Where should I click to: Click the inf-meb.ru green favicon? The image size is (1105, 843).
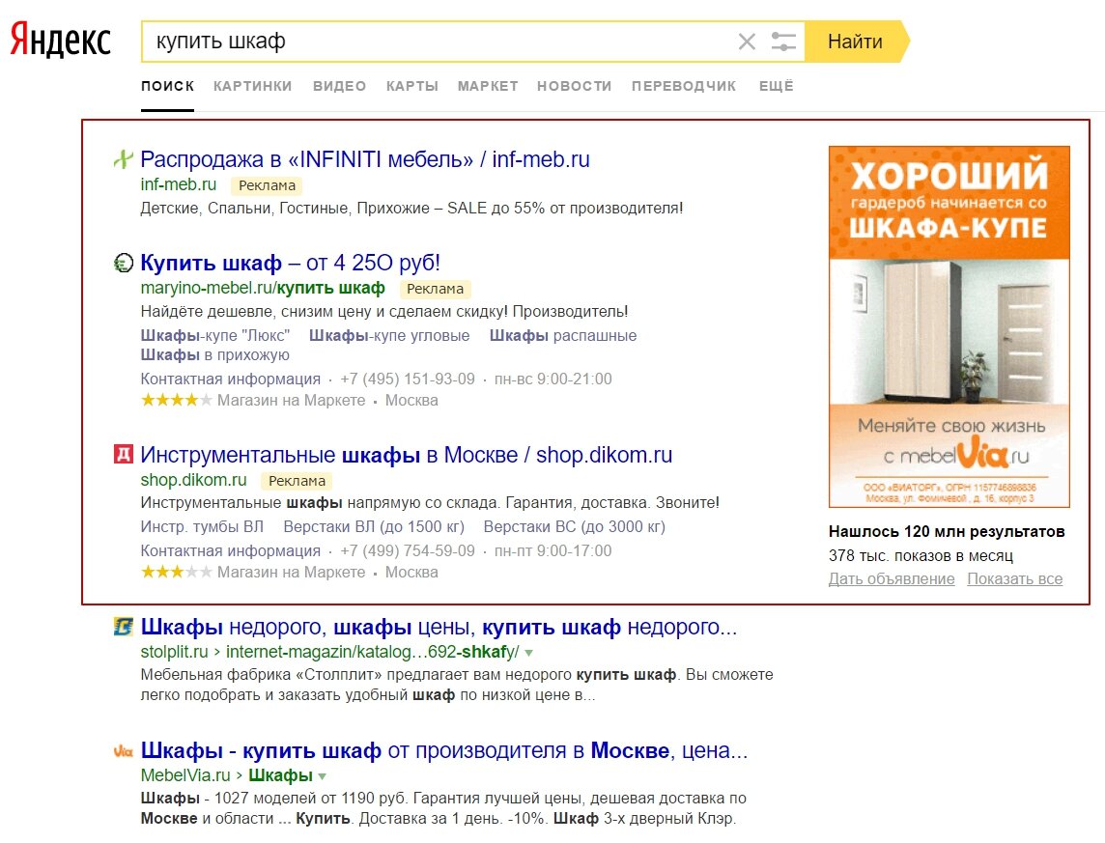pos(124,159)
